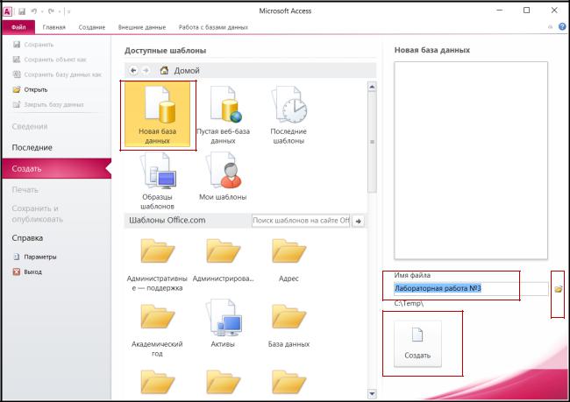Open Параметры options
This screenshot has width=570, height=402.
35,257
